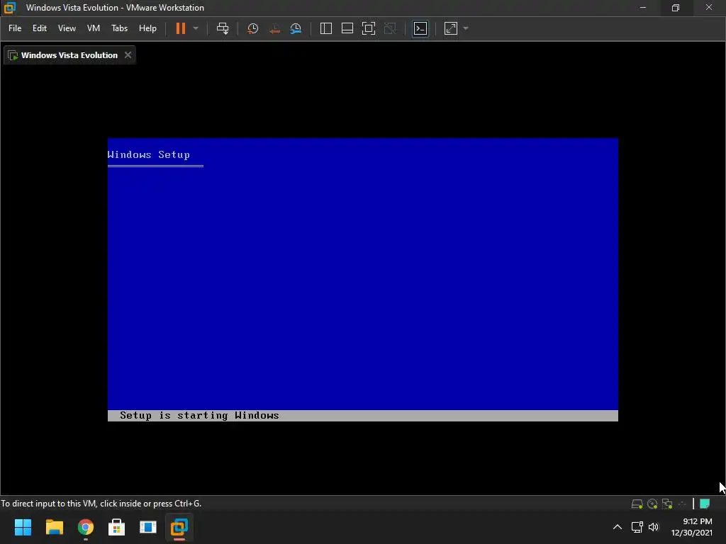The width and height of the screenshot is (726, 544).
Task: Switch to console view
Action: click(420, 28)
